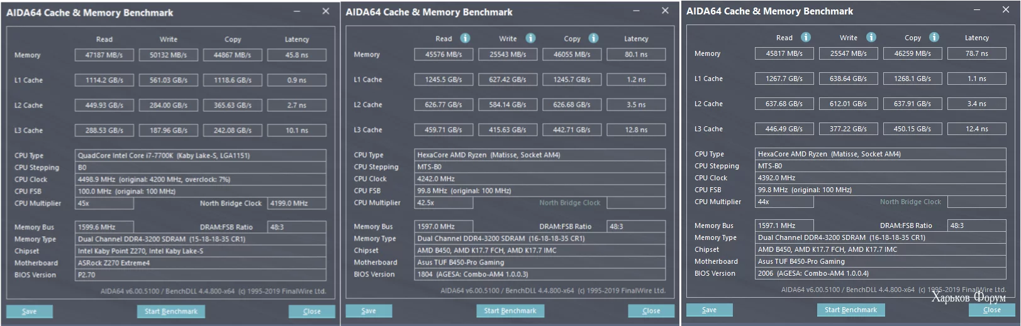Select the memory read value 45817 MB/s
The width and height of the screenshot is (1021, 326).
784,53
